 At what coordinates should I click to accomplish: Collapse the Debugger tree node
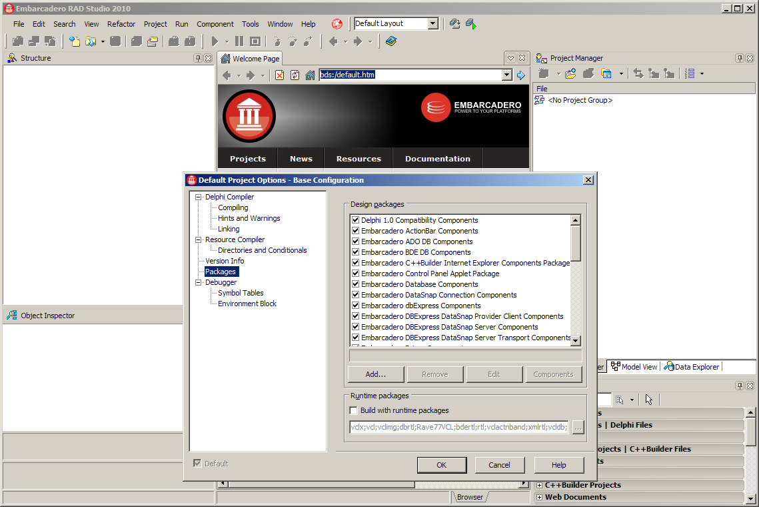point(198,282)
